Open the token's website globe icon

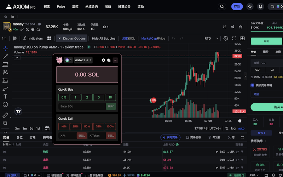(x=33, y=29)
